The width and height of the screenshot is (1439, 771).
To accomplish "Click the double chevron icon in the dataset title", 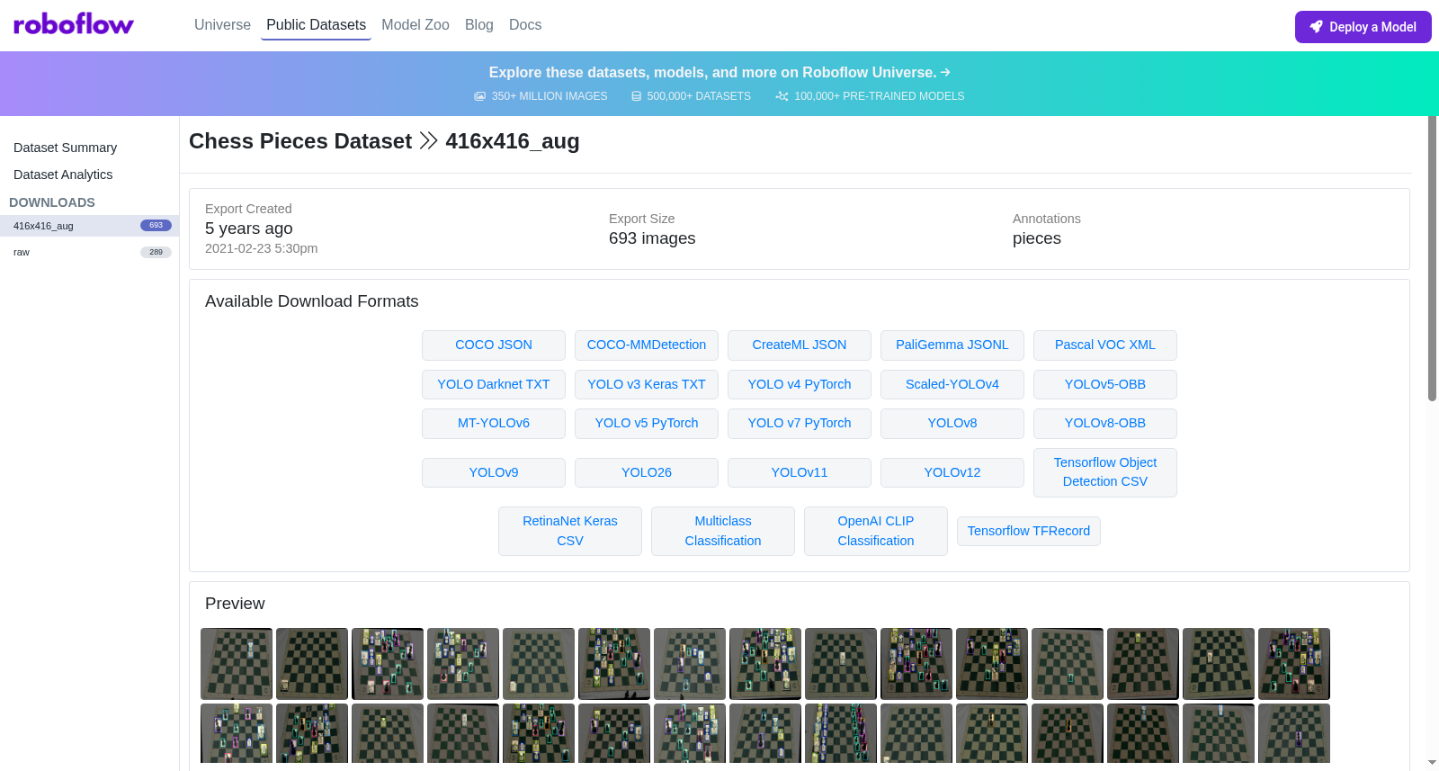I will pos(429,141).
